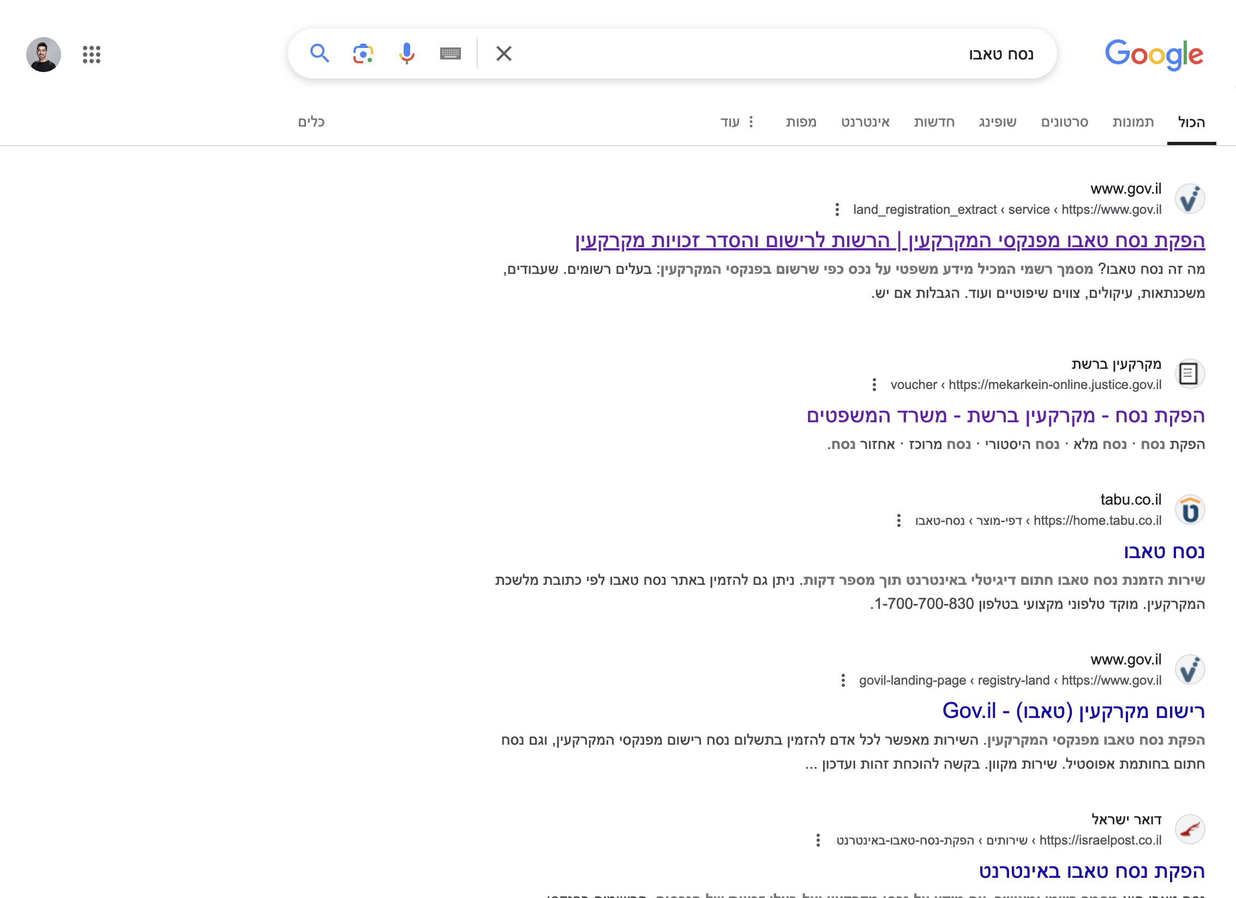Switch to the מפות tab
This screenshot has width=1236, height=898.
tap(801, 122)
